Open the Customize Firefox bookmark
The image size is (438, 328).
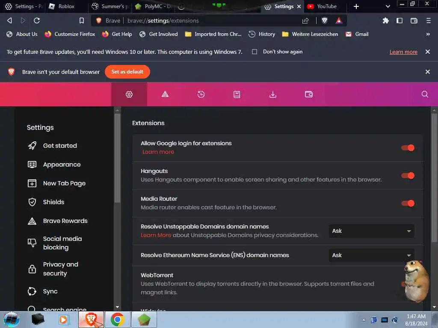(x=70, y=34)
